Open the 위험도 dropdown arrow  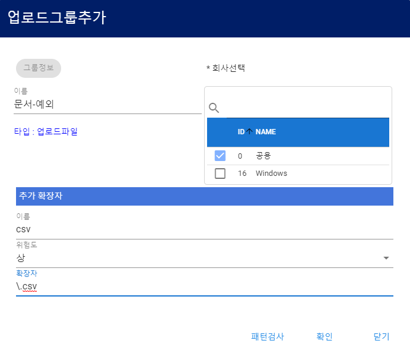pyautogui.click(x=386, y=258)
